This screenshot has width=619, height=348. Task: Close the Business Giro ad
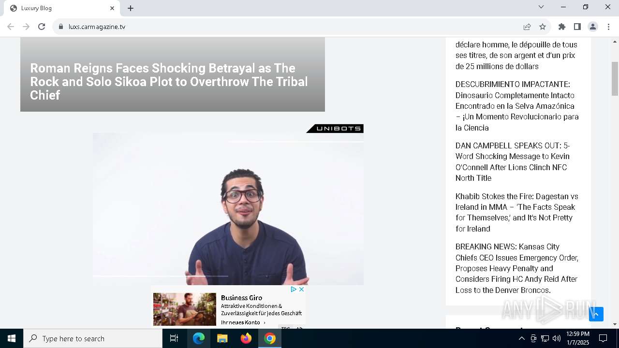(301, 290)
